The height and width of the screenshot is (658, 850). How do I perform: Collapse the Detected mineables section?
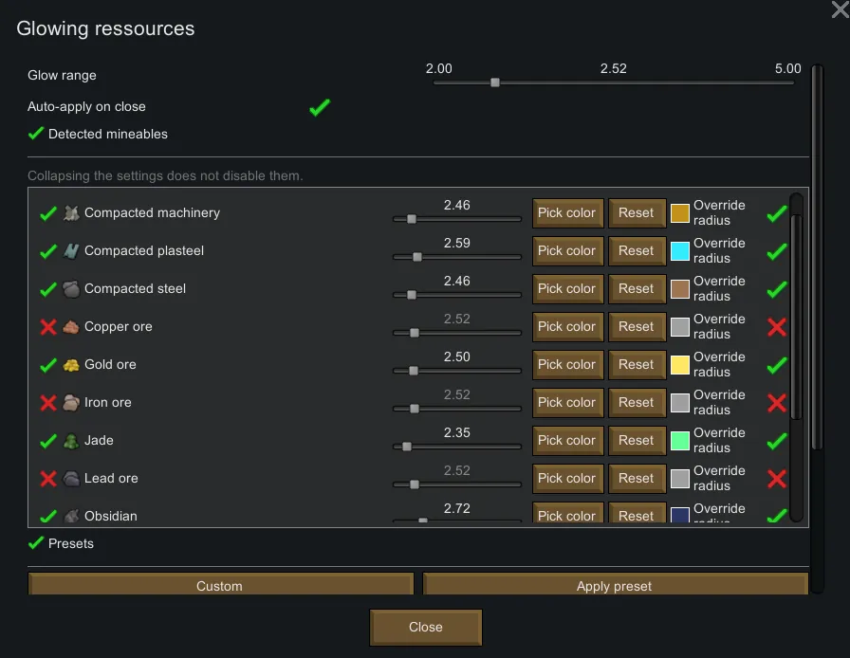tap(36, 134)
